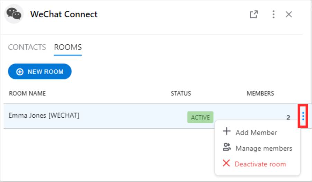
Task: Click the people icon beside Manage members
Action: (227, 147)
